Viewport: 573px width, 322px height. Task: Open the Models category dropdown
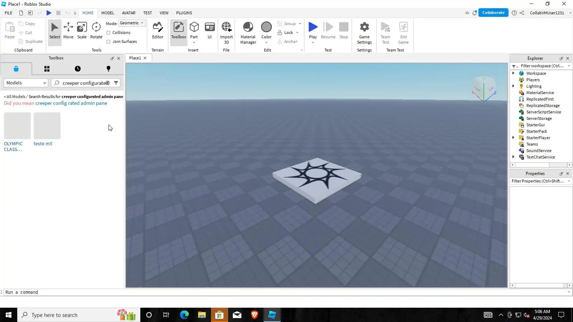tap(26, 83)
